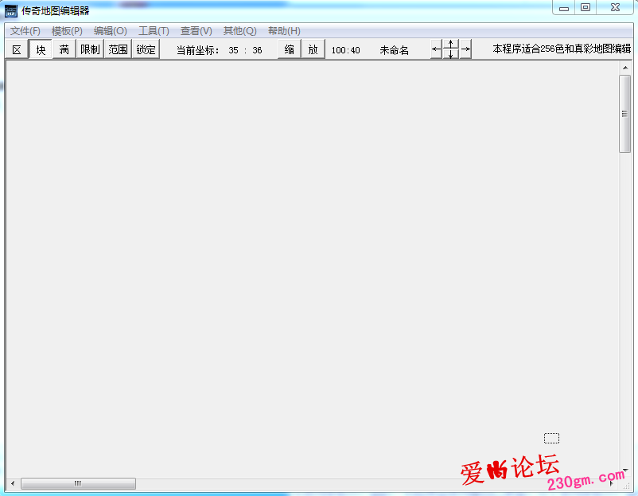Toggle the 区 mode button
The width and height of the screenshot is (638, 496).
click(x=17, y=49)
